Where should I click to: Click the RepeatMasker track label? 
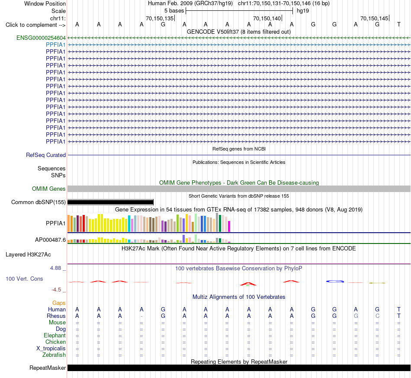[48, 368]
